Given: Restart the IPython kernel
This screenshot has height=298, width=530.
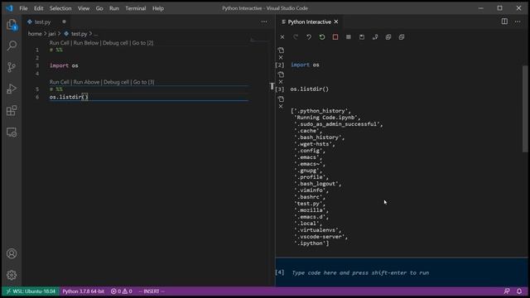Looking at the screenshot, I should (322, 37).
